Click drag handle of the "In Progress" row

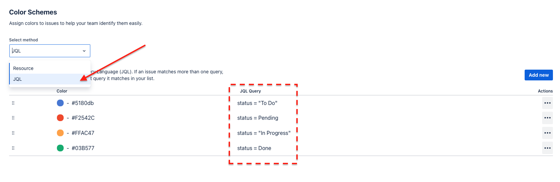pyautogui.click(x=13, y=133)
